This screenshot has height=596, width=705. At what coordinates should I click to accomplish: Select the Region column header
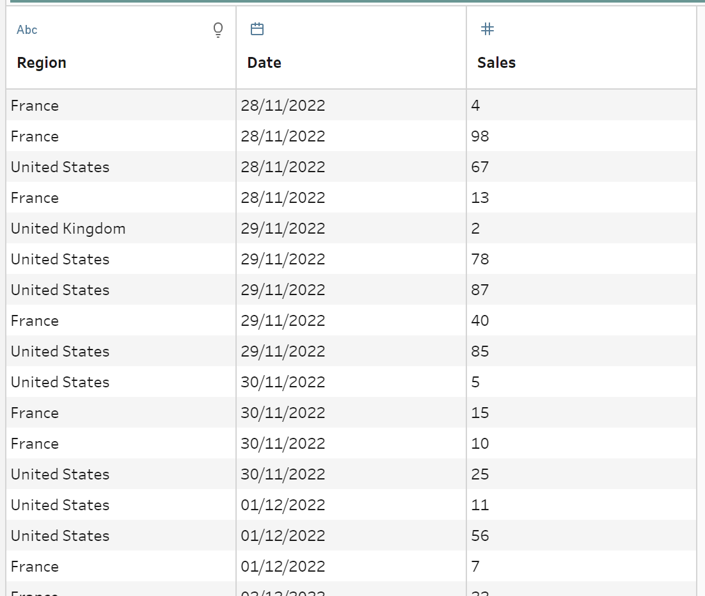coord(42,63)
